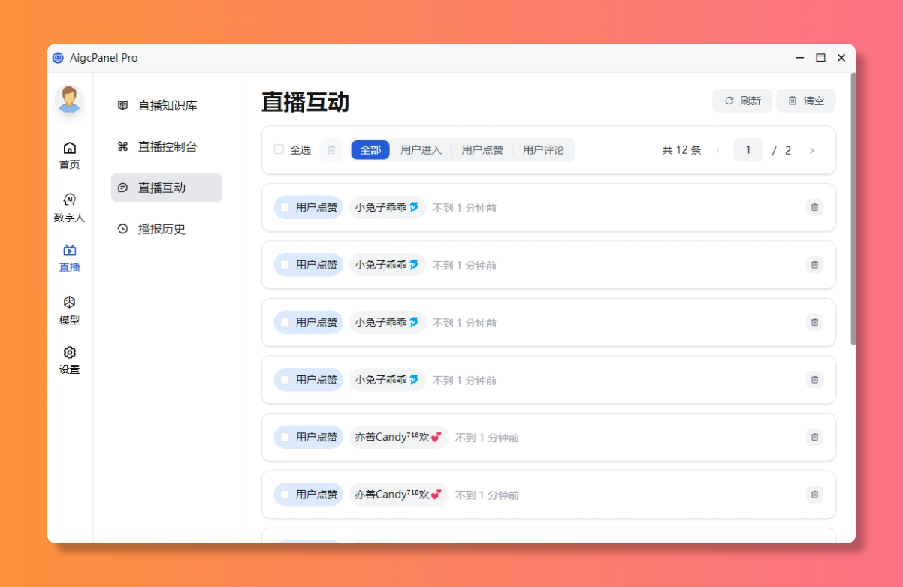Go to next page with right chevron

click(x=811, y=150)
